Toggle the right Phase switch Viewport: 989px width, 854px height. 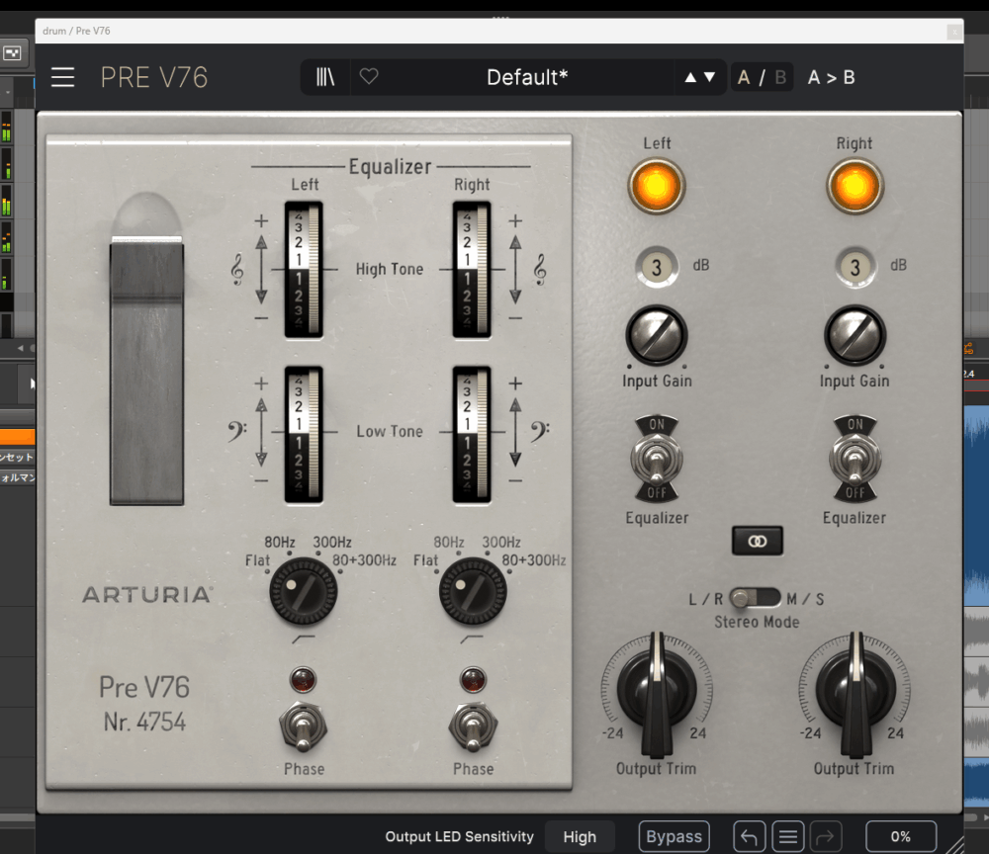pos(473,727)
